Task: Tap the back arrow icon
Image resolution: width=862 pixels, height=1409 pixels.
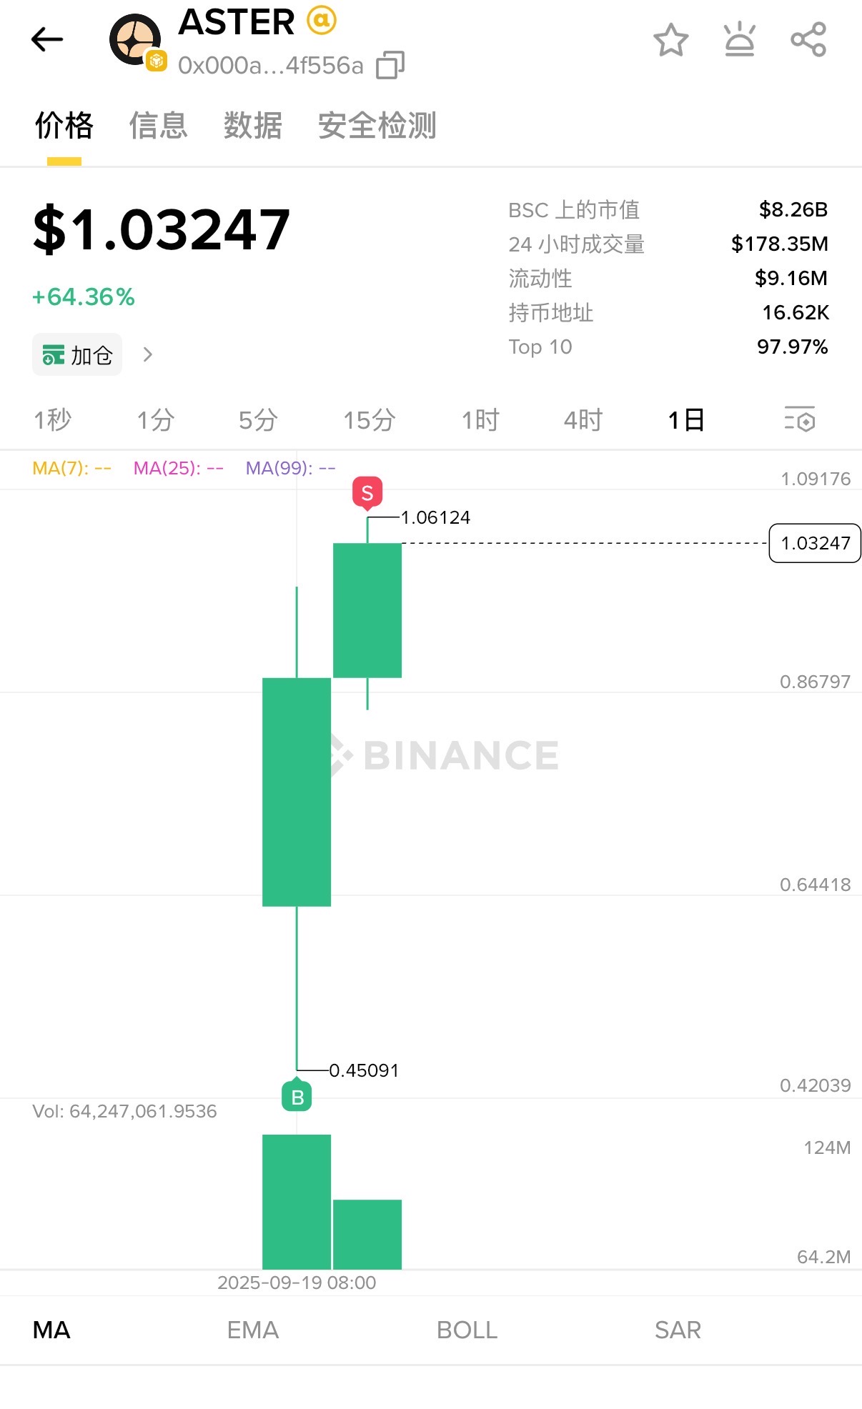Action: coord(47,39)
